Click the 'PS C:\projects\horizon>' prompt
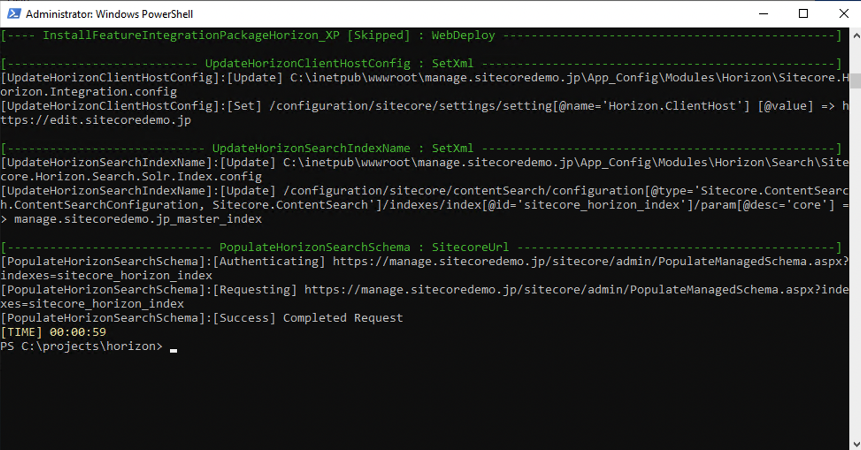This screenshot has height=450, width=861. coord(81,347)
